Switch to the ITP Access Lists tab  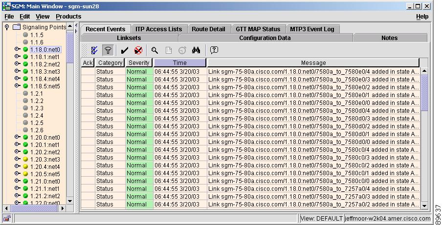[159, 29]
